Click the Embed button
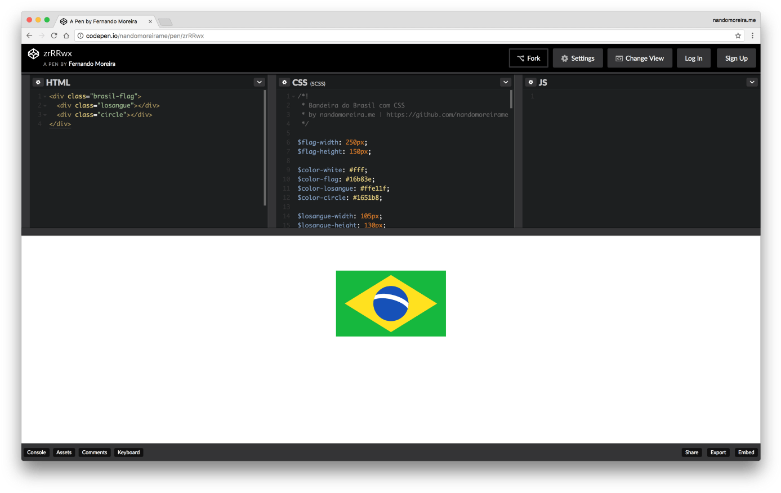Image resolution: width=781 pixels, height=493 pixels. tap(746, 452)
